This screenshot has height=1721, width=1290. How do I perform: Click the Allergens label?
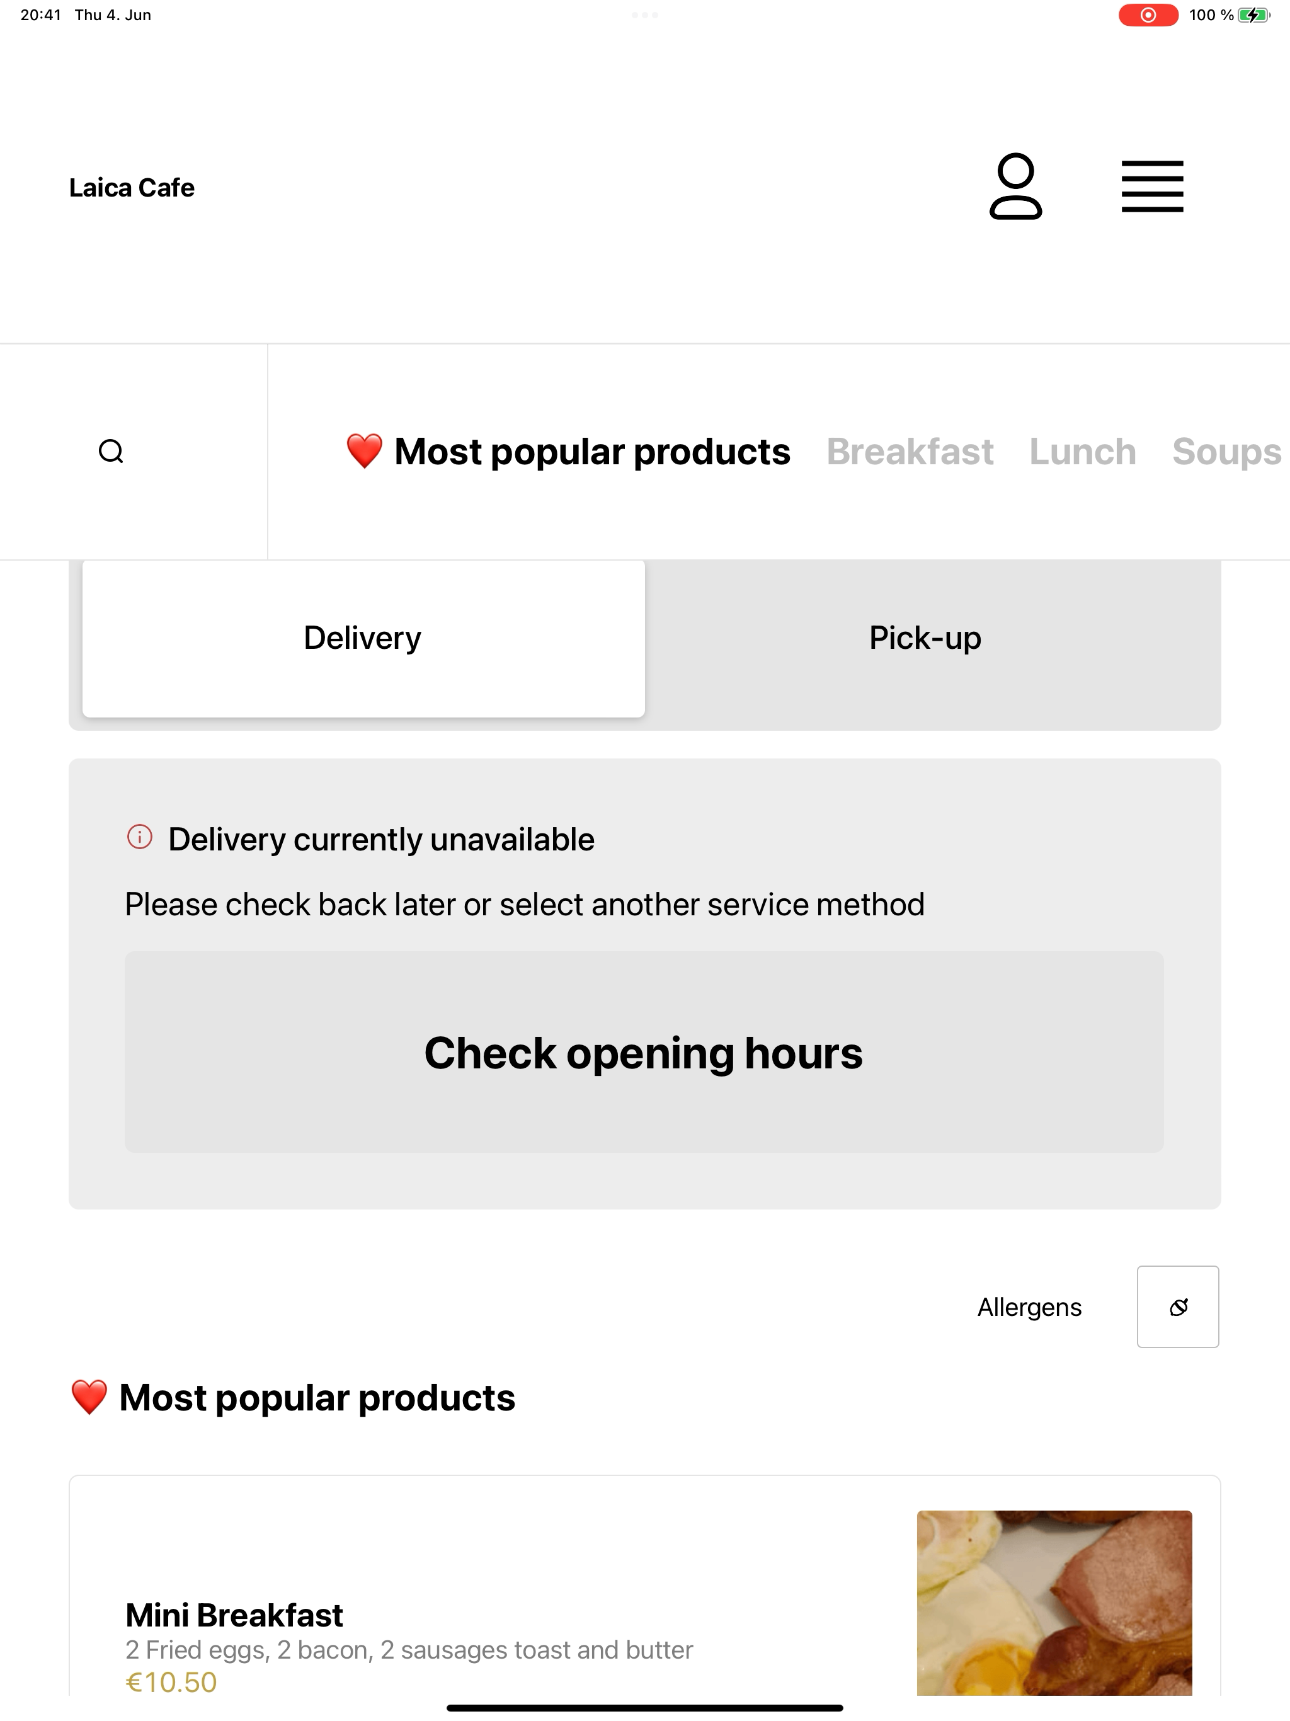click(1029, 1307)
